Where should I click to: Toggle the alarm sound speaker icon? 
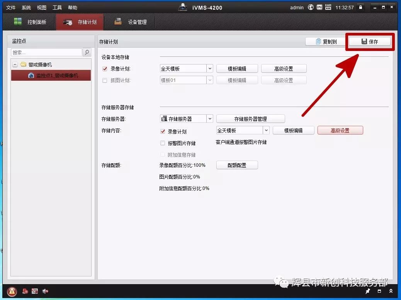pyautogui.click(x=45, y=291)
